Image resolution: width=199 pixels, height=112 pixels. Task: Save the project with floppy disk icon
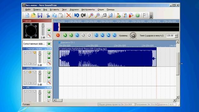(x=40, y=15)
